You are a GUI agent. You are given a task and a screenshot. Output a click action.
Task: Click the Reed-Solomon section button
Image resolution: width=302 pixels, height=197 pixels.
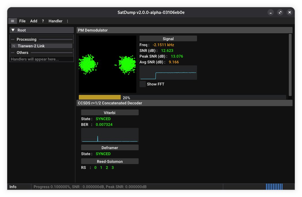point(110,161)
